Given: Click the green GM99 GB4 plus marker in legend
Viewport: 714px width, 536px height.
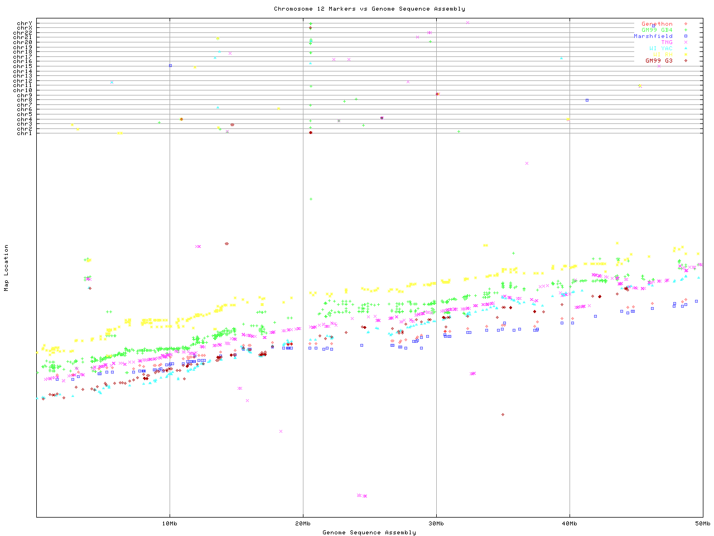Looking at the screenshot, I should point(686,30).
